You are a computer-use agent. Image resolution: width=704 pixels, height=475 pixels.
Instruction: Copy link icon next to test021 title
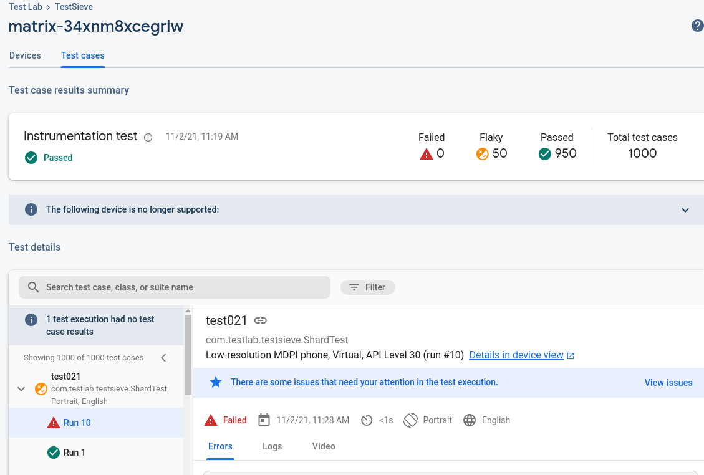pos(261,320)
